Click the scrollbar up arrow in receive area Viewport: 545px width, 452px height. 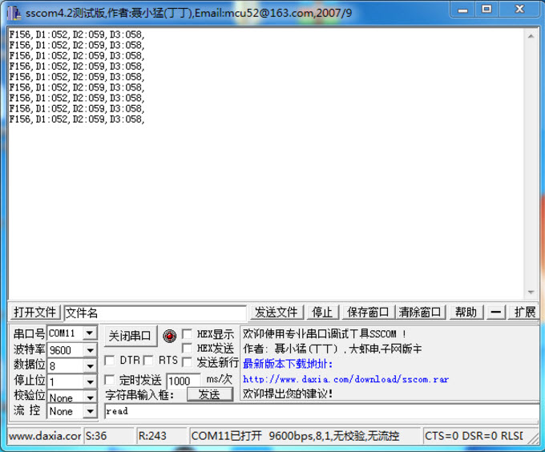point(531,36)
